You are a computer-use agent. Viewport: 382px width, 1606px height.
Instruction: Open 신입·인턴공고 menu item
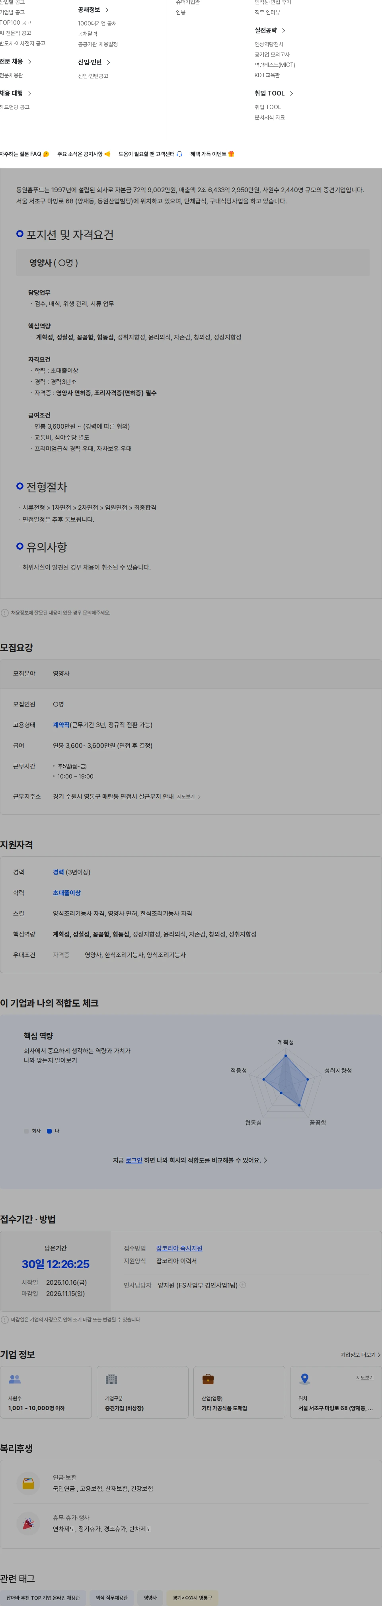pos(93,76)
